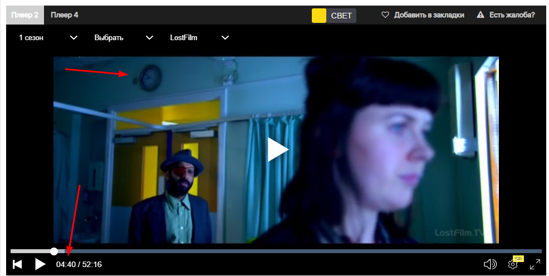549x276 pixels.
Task: Click the 04:40 / 52:16 time display
Action: [x=79, y=264]
